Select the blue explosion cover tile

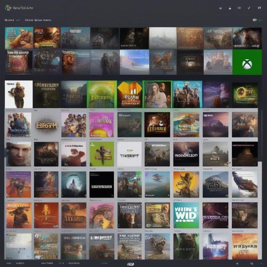[x=215, y=246]
